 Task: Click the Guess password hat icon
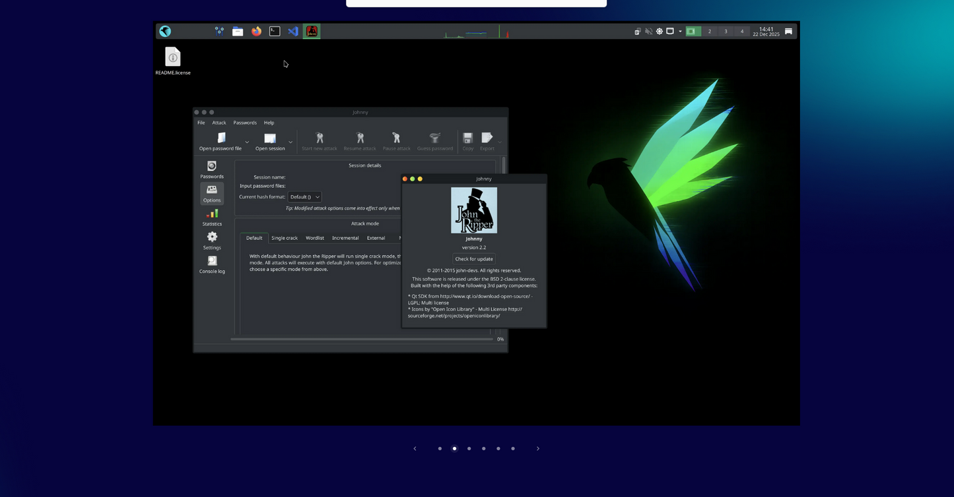[x=434, y=138]
